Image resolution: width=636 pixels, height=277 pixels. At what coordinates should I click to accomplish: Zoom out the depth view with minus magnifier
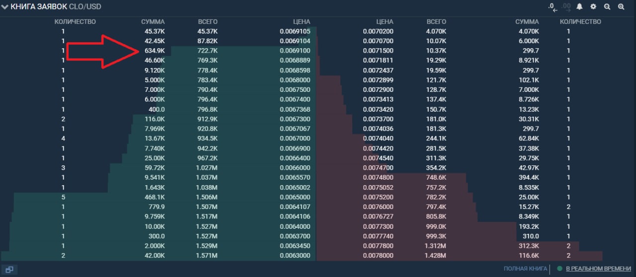[607, 6]
